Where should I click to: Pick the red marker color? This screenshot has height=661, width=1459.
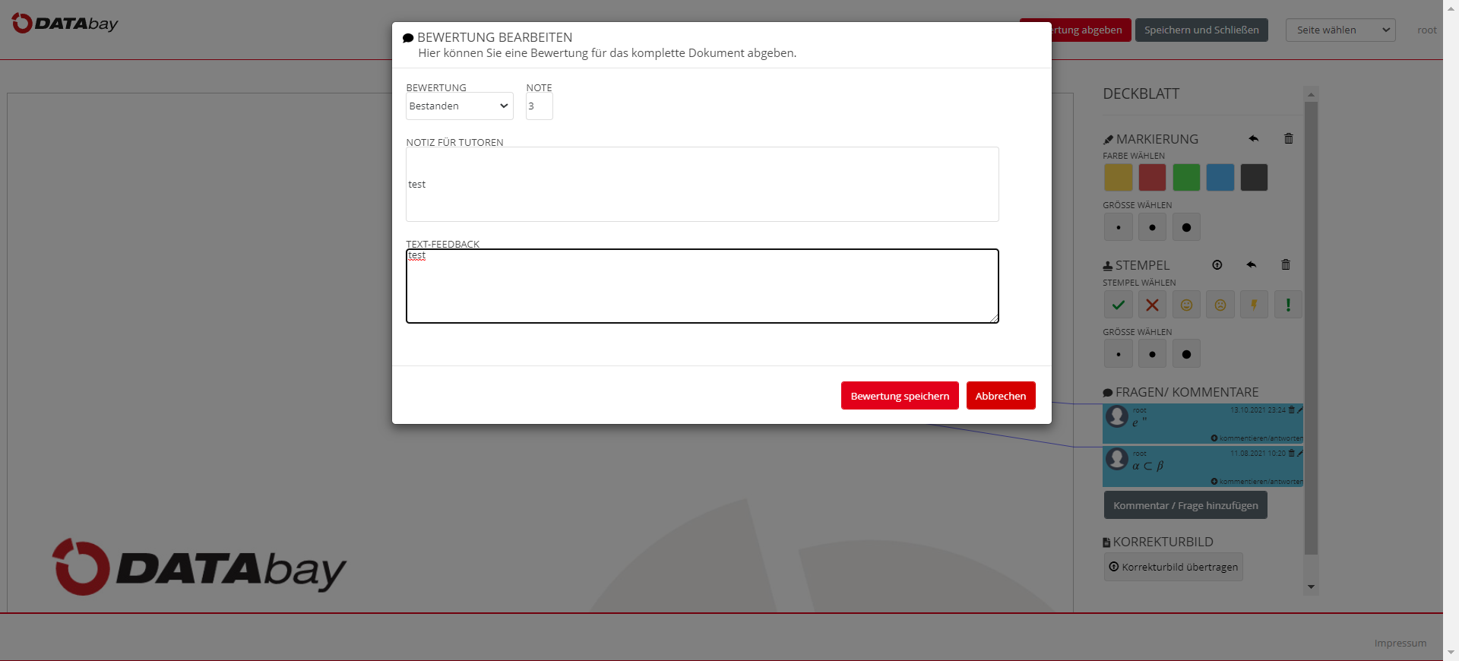1152,177
